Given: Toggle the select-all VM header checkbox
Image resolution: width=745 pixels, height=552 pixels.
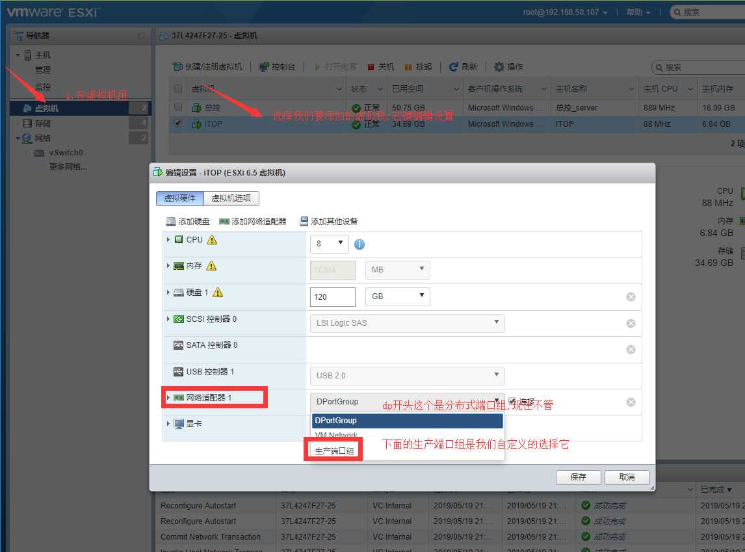Looking at the screenshot, I should tap(178, 88).
